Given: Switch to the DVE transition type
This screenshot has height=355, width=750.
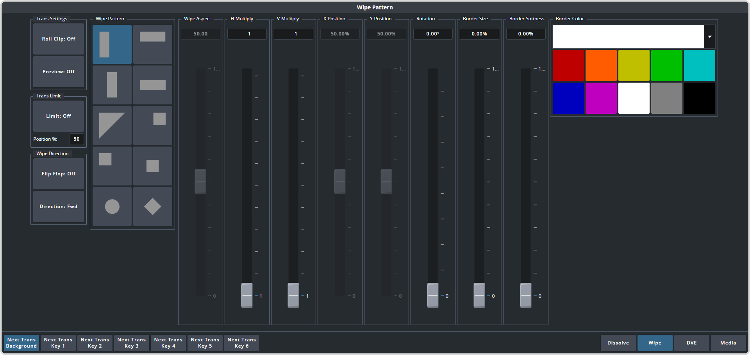Looking at the screenshot, I should [x=692, y=343].
